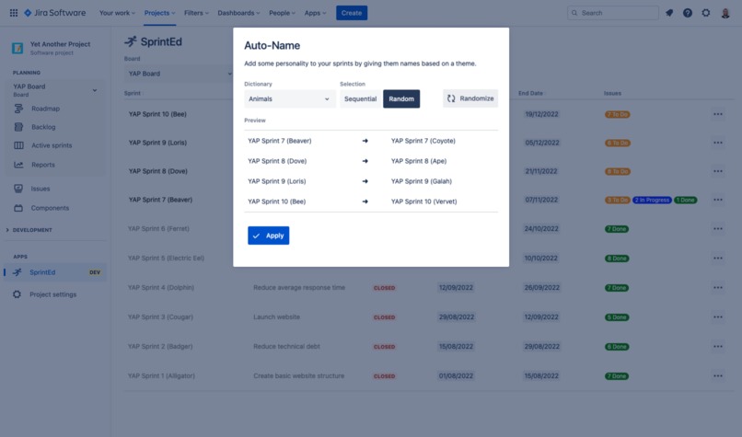This screenshot has width=742, height=437.
Task: Open more actions for YAP Sprint 1 row
Action: (718, 375)
